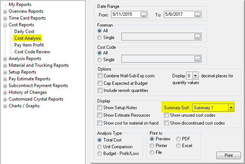Open the Summary Sort dropdown
The image size is (245, 164).
coord(231,108)
